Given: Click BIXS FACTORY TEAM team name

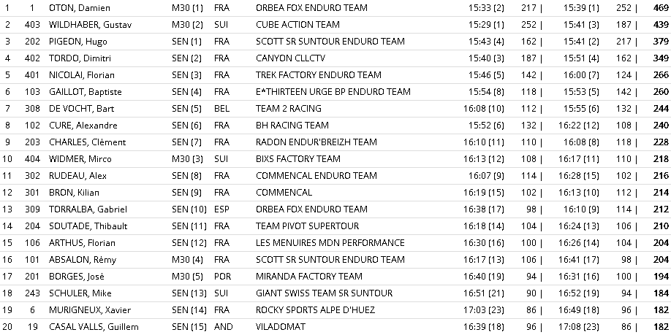Looking at the screenshot, I should [298, 159].
